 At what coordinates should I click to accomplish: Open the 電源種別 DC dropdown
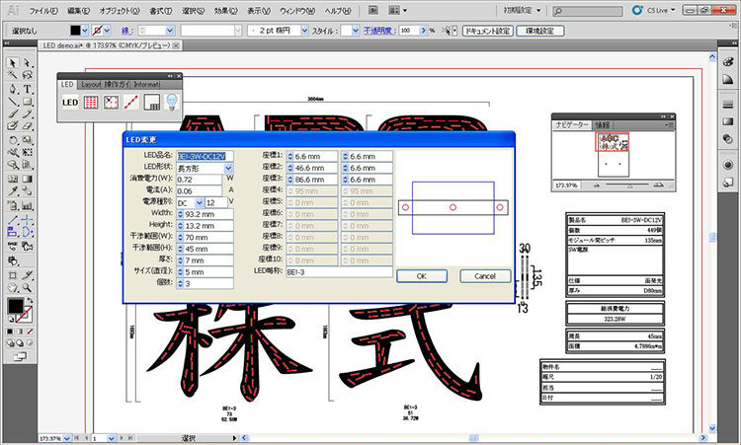pos(200,203)
